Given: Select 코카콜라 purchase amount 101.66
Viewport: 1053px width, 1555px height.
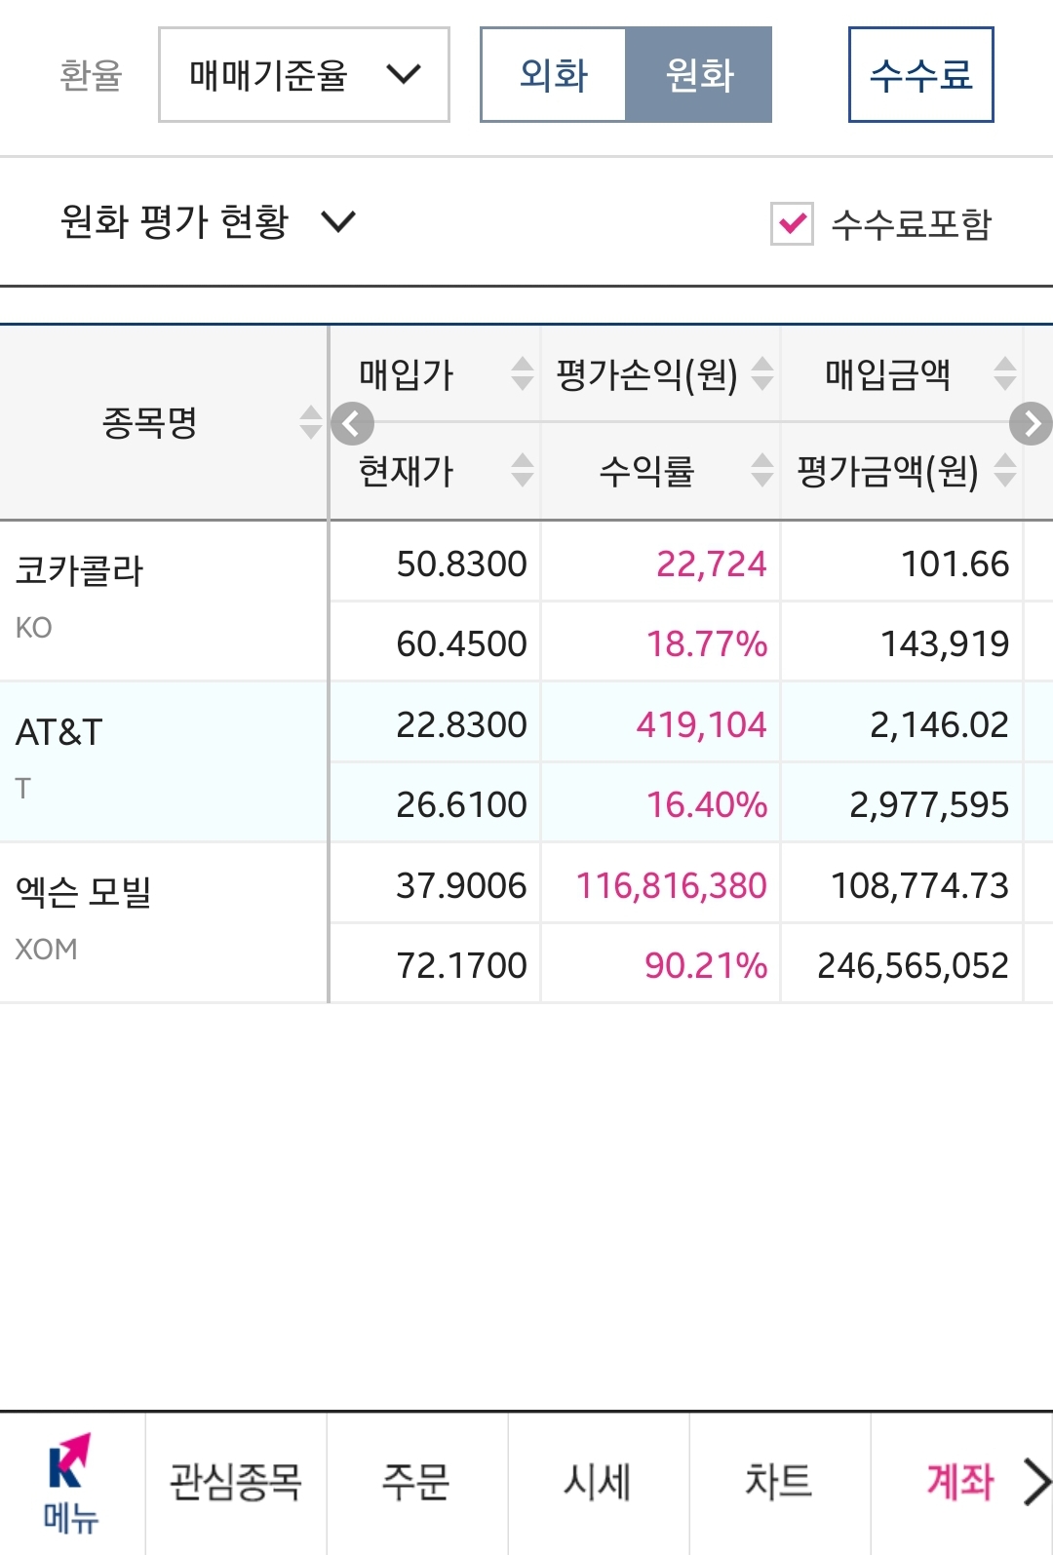Looking at the screenshot, I should 955,564.
